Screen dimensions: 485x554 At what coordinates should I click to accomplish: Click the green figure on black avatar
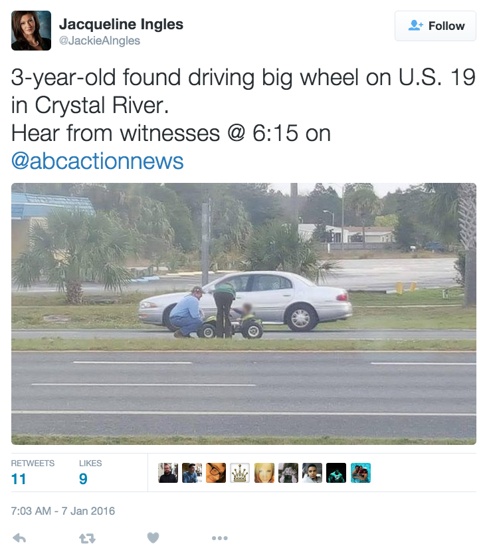tap(336, 473)
